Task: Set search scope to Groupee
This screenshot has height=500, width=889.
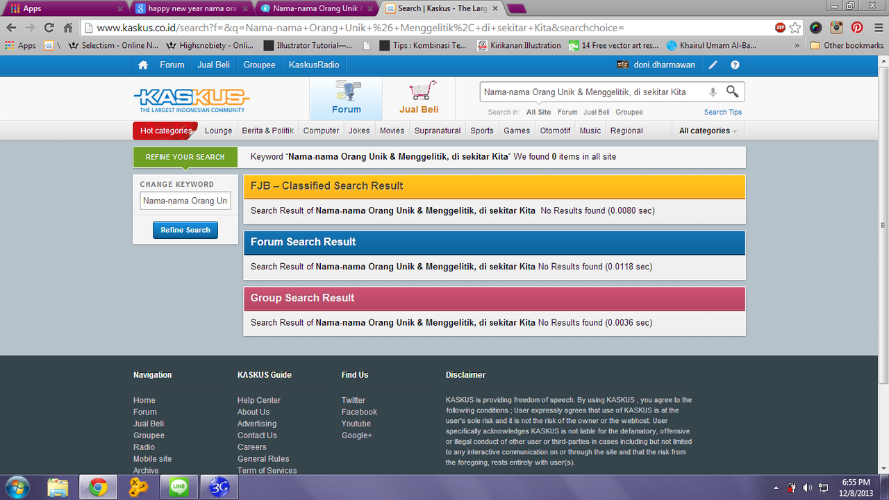Action: point(629,112)
